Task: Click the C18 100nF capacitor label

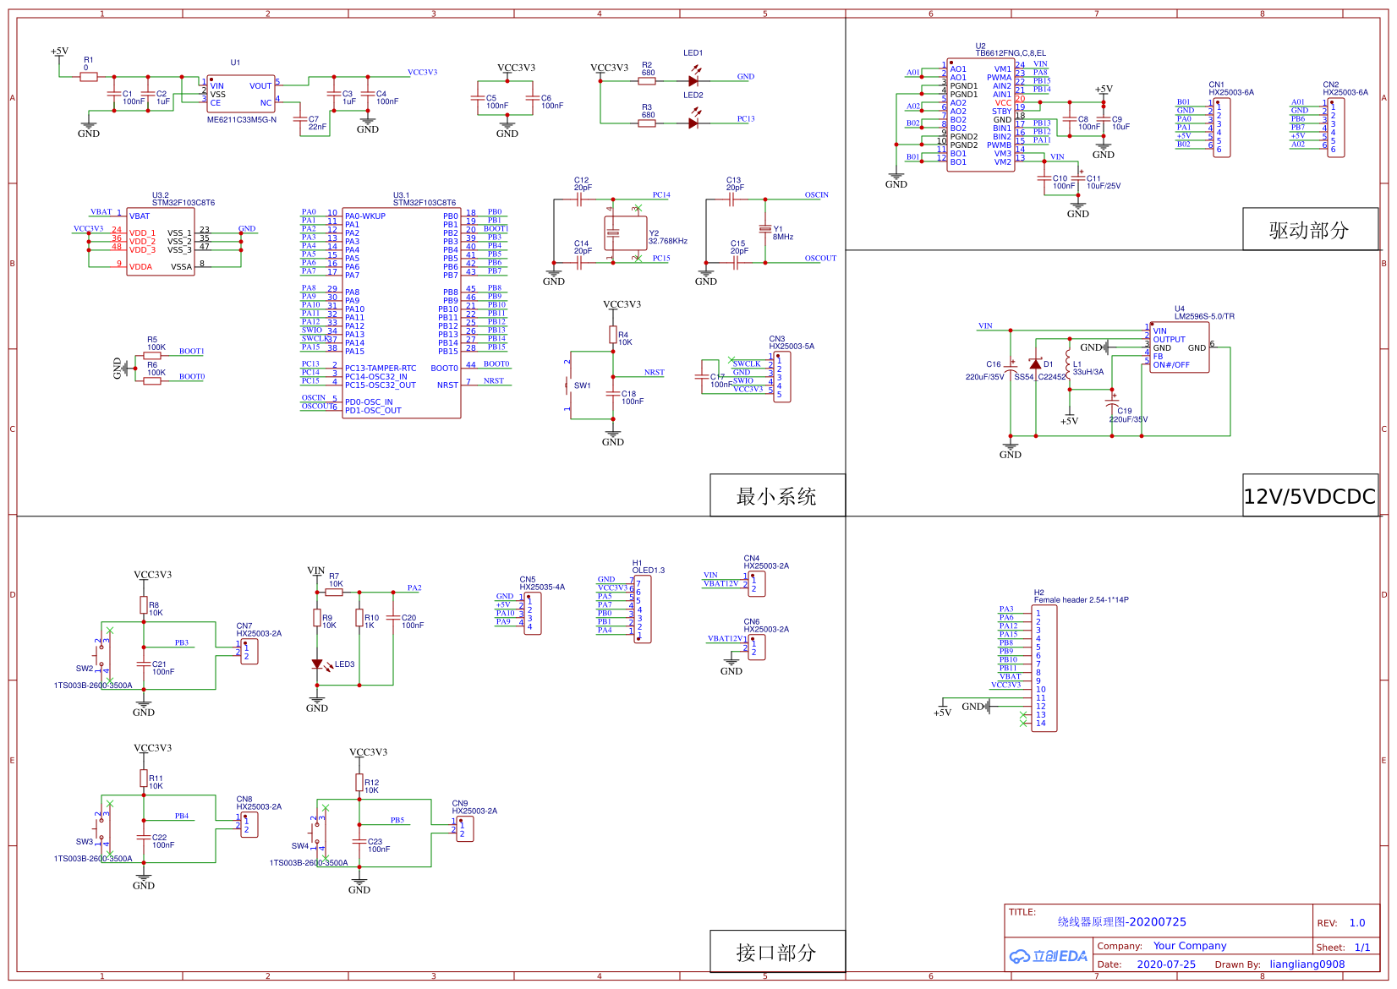Action: [633, 398]
